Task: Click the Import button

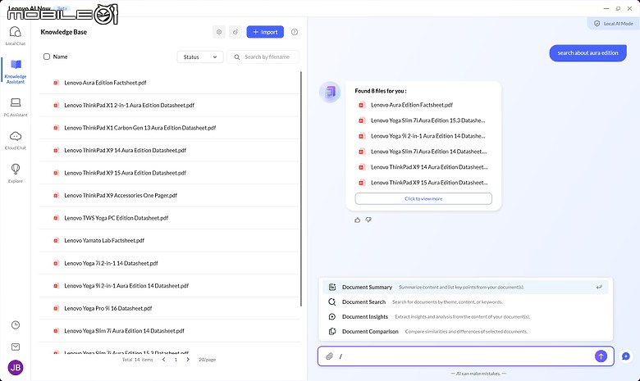Action: pos(265,32)
